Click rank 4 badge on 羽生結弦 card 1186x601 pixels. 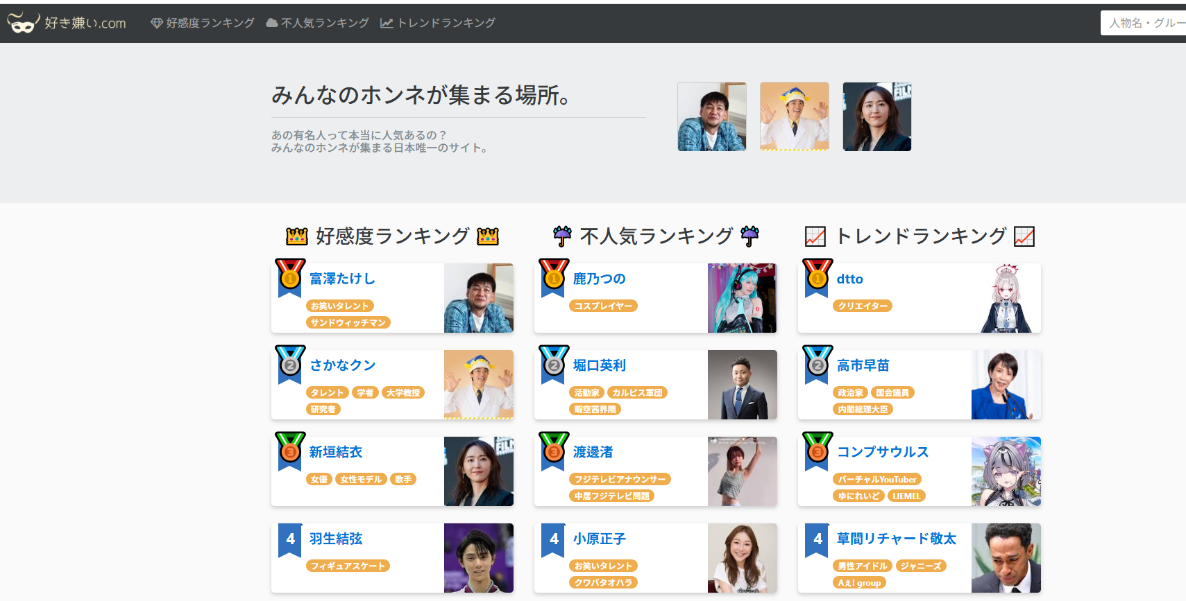pos(290,539)
